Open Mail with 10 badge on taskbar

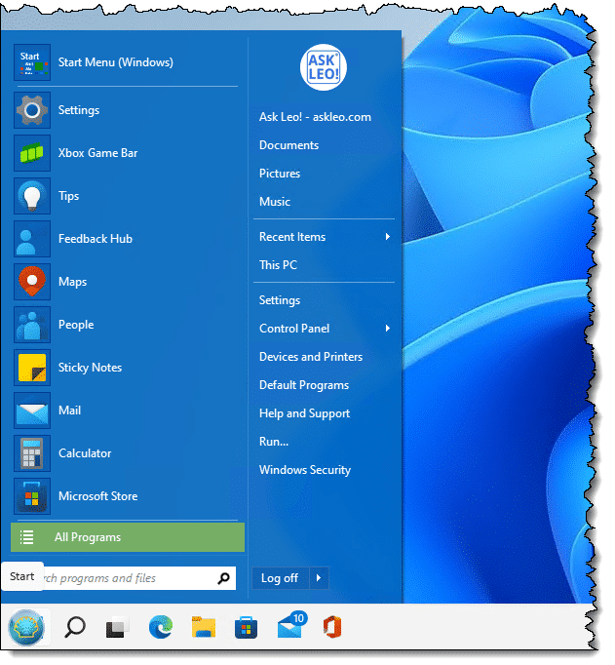[x=291, y=625]
